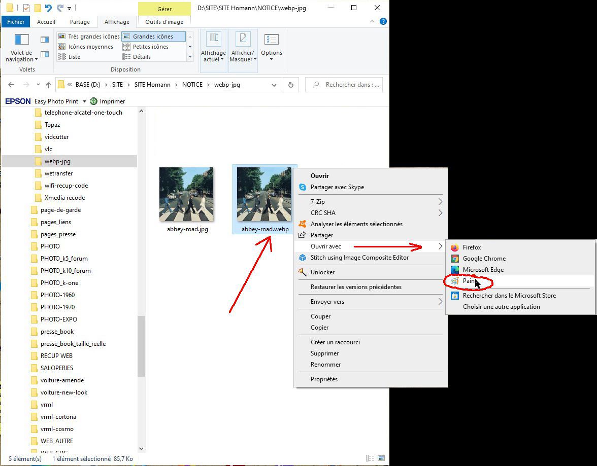Click the Unlocker wand icon
This screenshot has width=597, height=466.
point(303,272)
